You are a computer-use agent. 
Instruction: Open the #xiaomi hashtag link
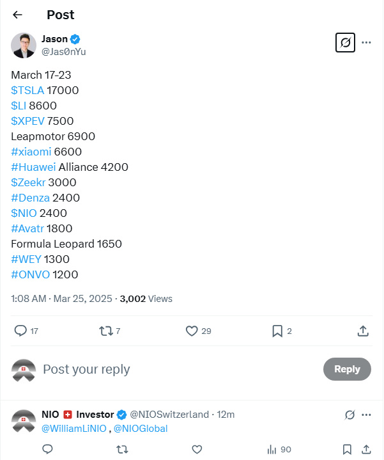(x=31, y=152)
